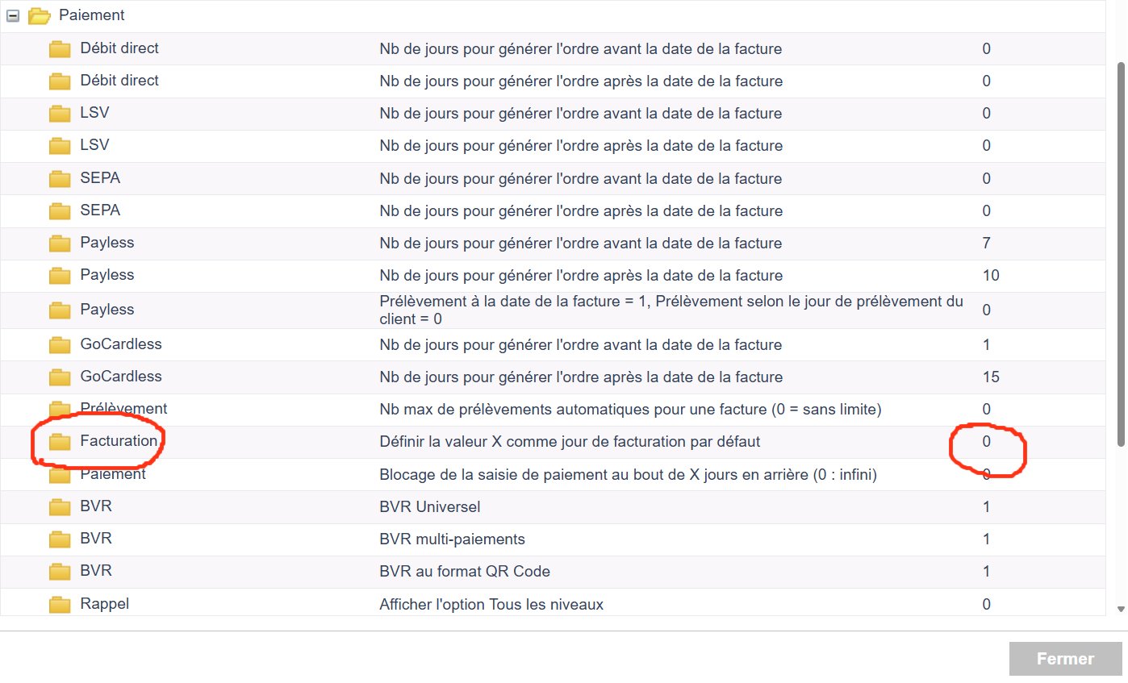Viewport: 1128px width, 683px height.
Task: Select the folder icon on the BVR QR Code row
Action: click(60, 572)
